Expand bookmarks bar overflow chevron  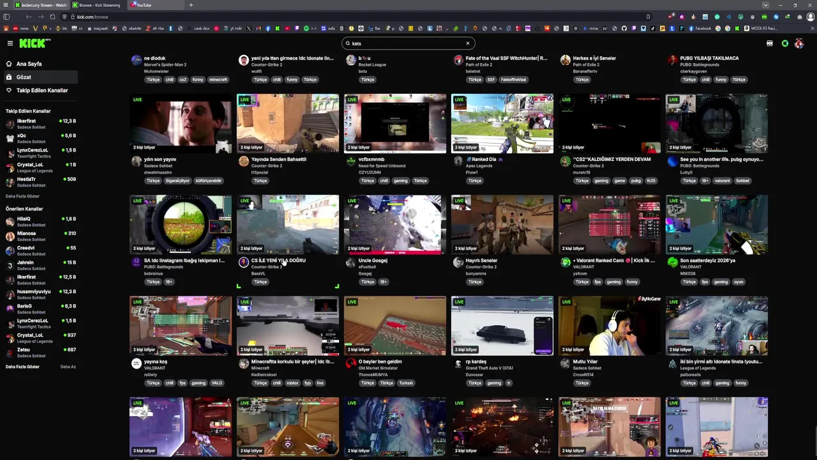pyautogui.click(x=812, y=28)
